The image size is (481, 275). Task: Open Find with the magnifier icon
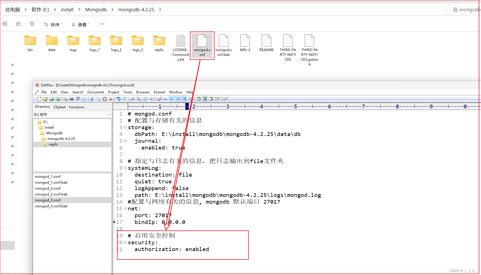(133, 99)
